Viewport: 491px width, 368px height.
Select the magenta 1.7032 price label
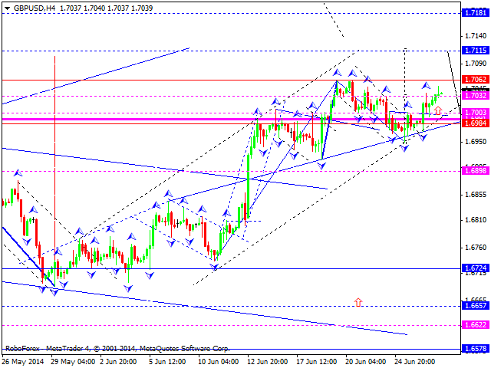pos(475,96)
